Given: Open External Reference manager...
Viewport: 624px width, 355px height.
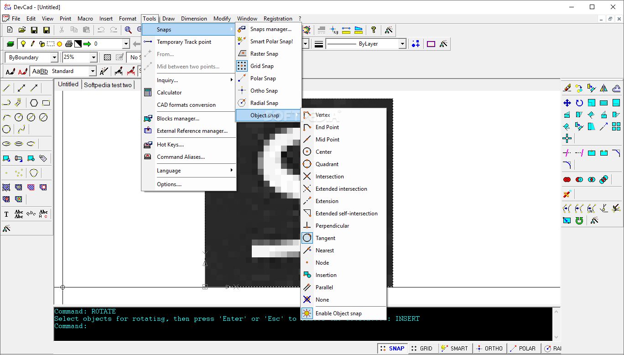Looking at the screenshot, I should (189, 131).
